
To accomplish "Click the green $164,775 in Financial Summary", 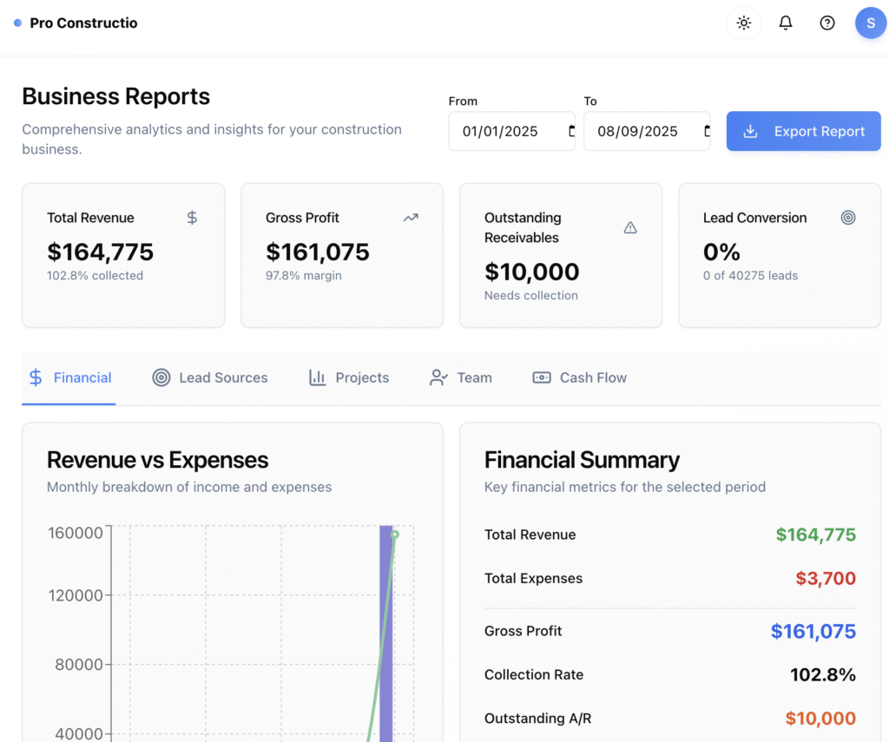I will point(816,535).
